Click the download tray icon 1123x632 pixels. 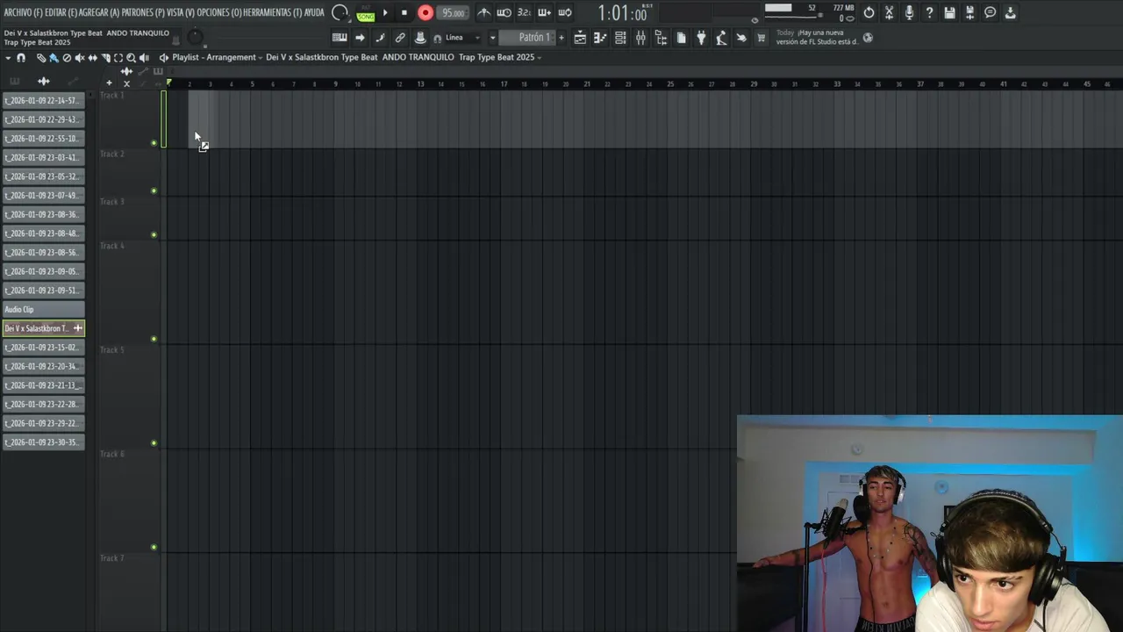point(1010,12)
